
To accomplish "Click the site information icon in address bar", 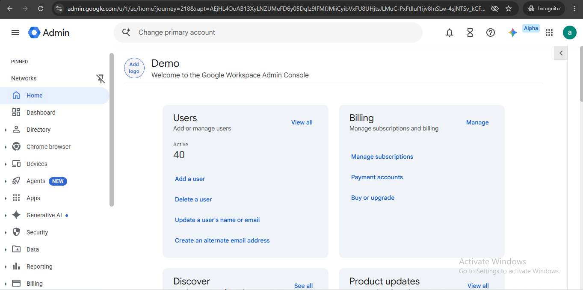I will pyautogui.click(x=59, y=9).
